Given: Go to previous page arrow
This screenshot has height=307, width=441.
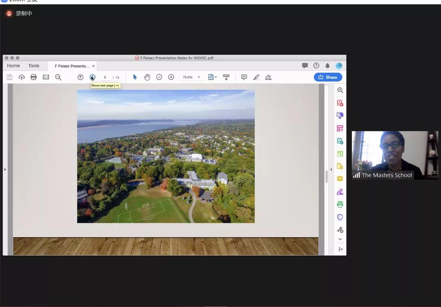Looking at the screenshot, I should (x=80, y=77).
